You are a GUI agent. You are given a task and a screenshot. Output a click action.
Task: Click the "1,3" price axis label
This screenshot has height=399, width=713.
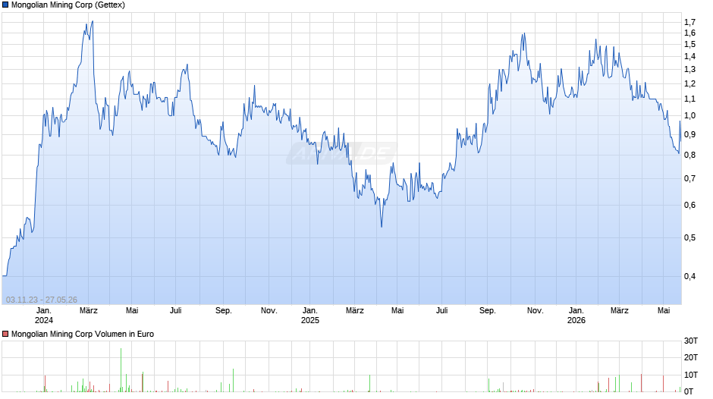tap(689, 70)
